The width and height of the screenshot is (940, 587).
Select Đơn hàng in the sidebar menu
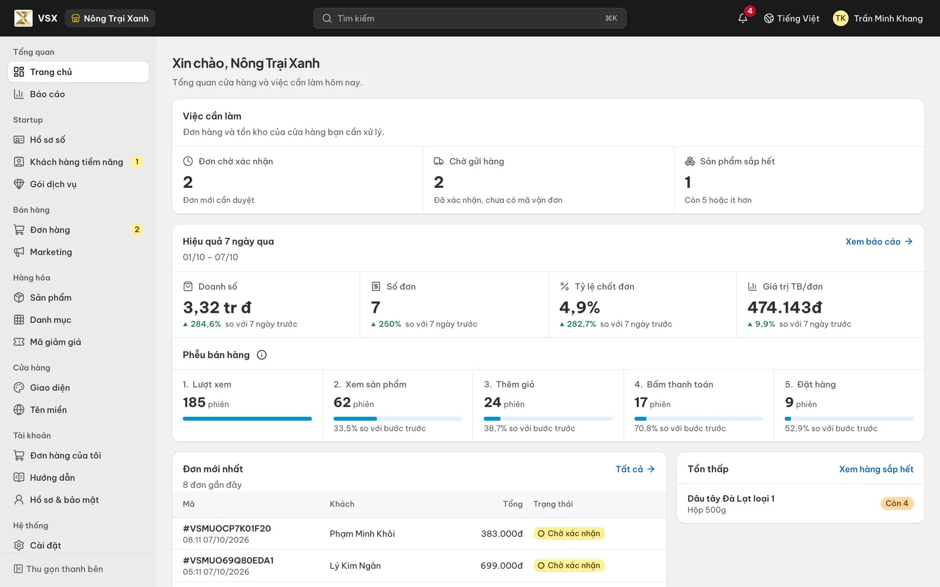pyautogui.click(x=78, y=230)
